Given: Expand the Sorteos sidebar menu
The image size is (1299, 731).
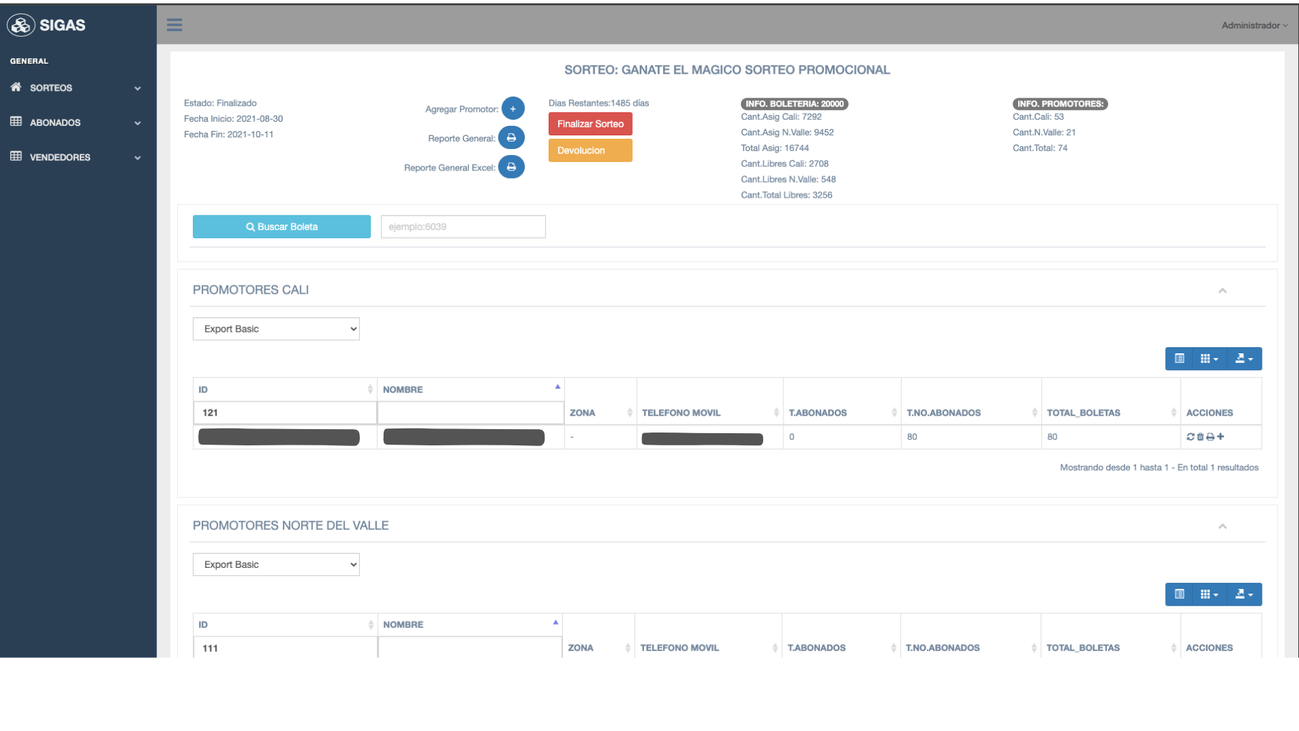Looking at the screenshot, I should (78, 88).
